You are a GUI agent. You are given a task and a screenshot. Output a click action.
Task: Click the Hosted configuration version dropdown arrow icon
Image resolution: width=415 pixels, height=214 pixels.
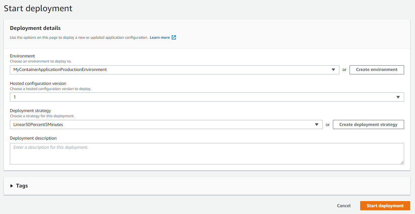click(398, 97)
